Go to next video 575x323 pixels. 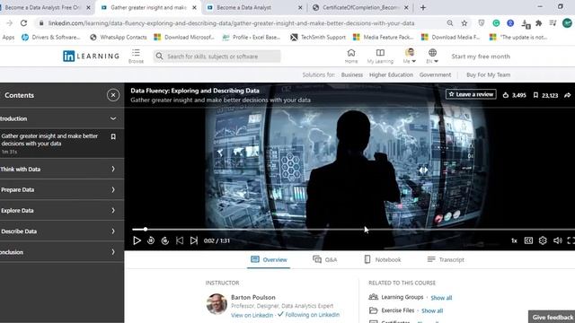click(x=194, y=240)
